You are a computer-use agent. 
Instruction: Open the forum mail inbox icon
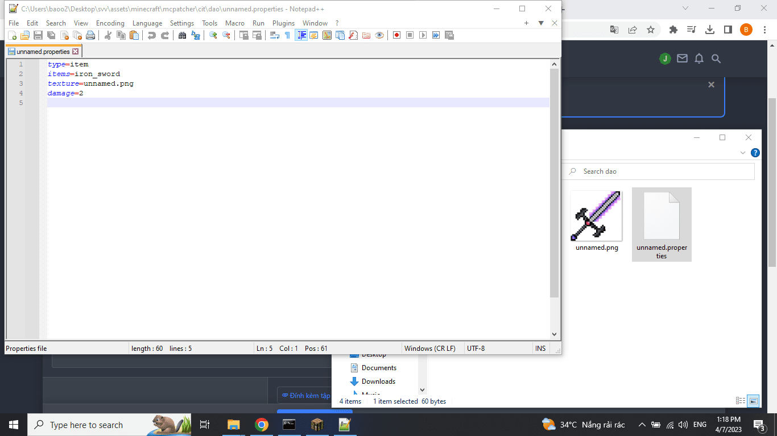coord(682,58)
